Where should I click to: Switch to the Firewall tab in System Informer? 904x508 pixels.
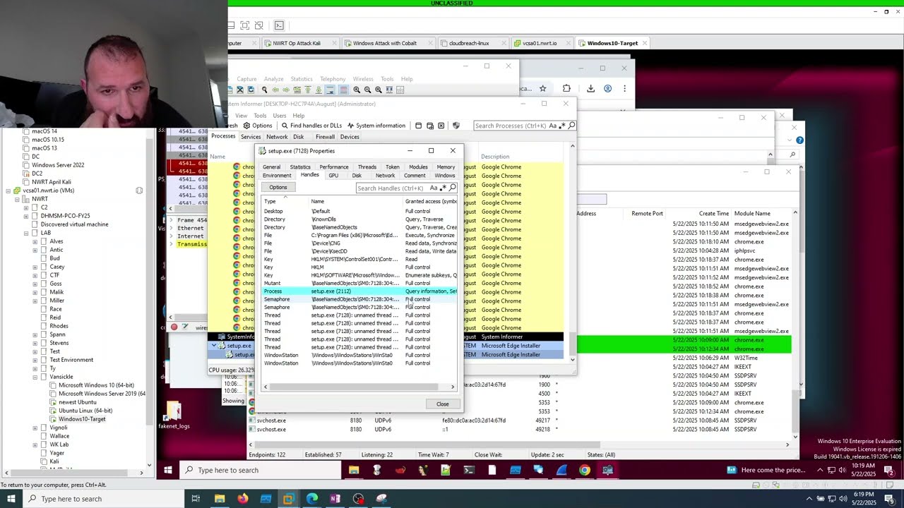[x=325, y=137]
